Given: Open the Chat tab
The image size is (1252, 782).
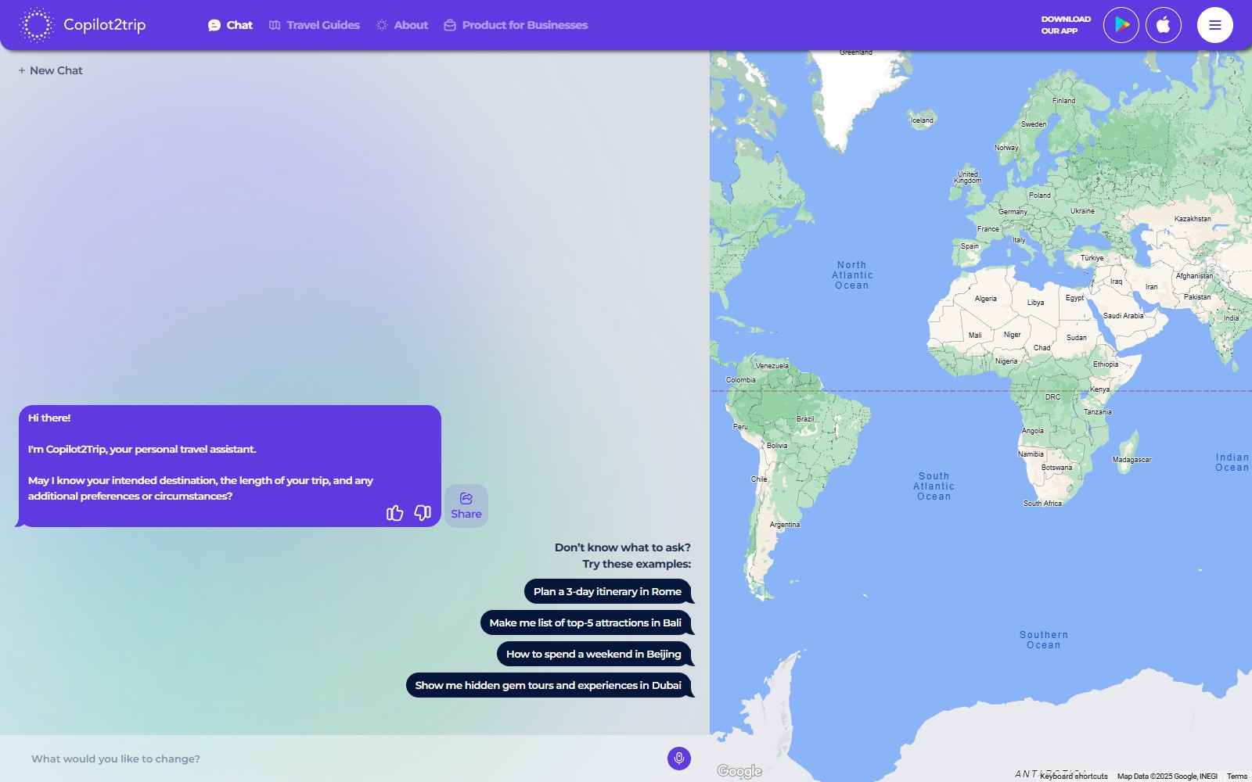Looking at the screenshot, I should pos(230,25).
